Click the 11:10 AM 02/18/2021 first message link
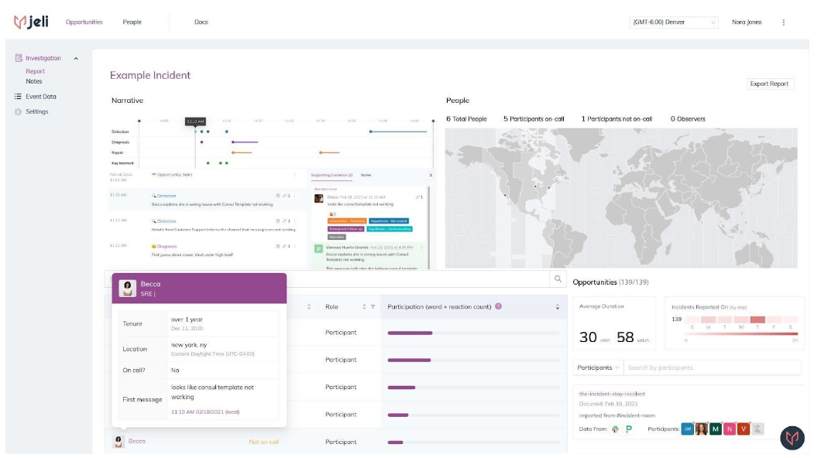The height and width of the screenshot is (458, 821). coord(205,412)
